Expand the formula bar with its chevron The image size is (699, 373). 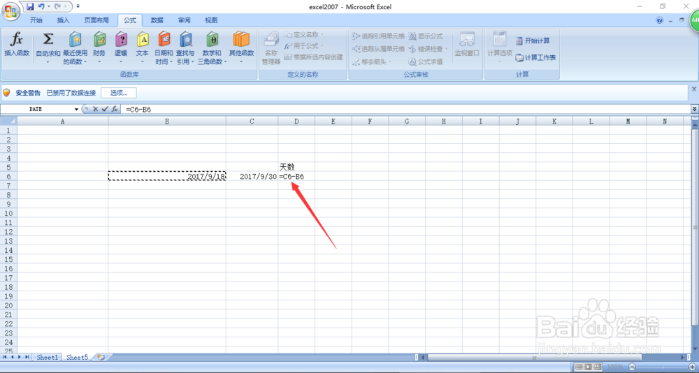(694, 109)
